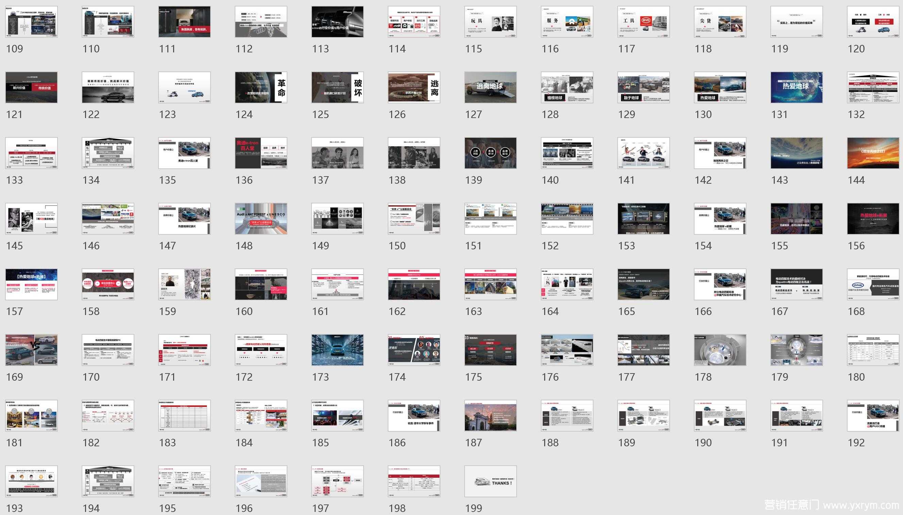Select slide 152 film strip thumbnail

click(x=567, y=219)
